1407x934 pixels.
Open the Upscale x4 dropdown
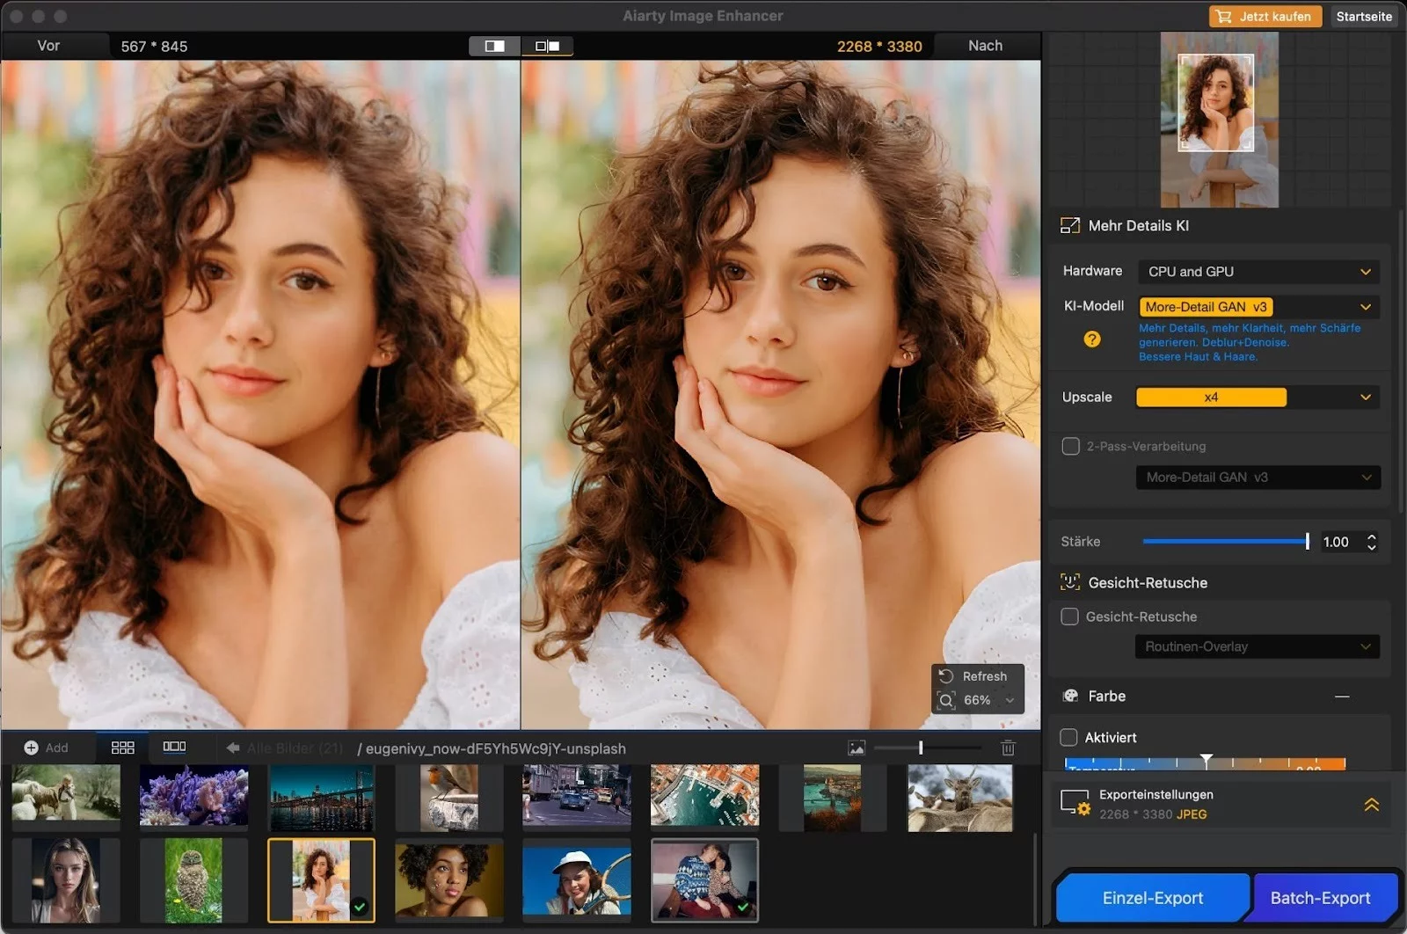click(1258, 398)
